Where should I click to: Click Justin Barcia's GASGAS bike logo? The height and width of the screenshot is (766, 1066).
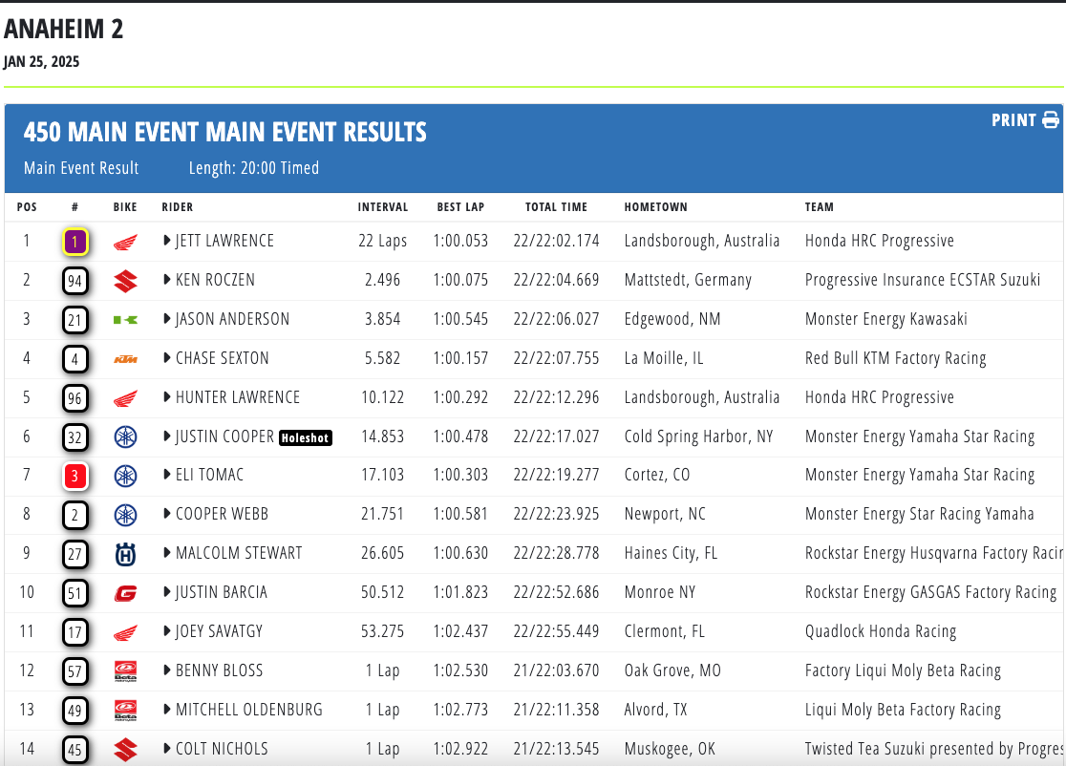(125, 593)
